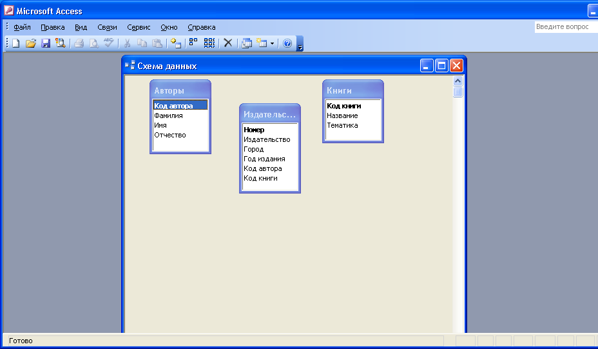Expand the New Object dropdown arrow
Viewport: 598px width, 349px height.
272,43
